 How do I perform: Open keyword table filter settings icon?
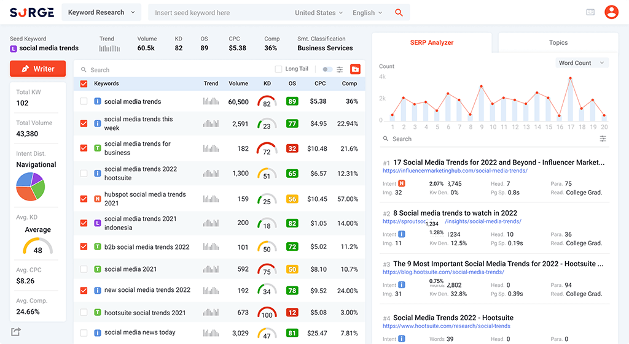[340, 69]
